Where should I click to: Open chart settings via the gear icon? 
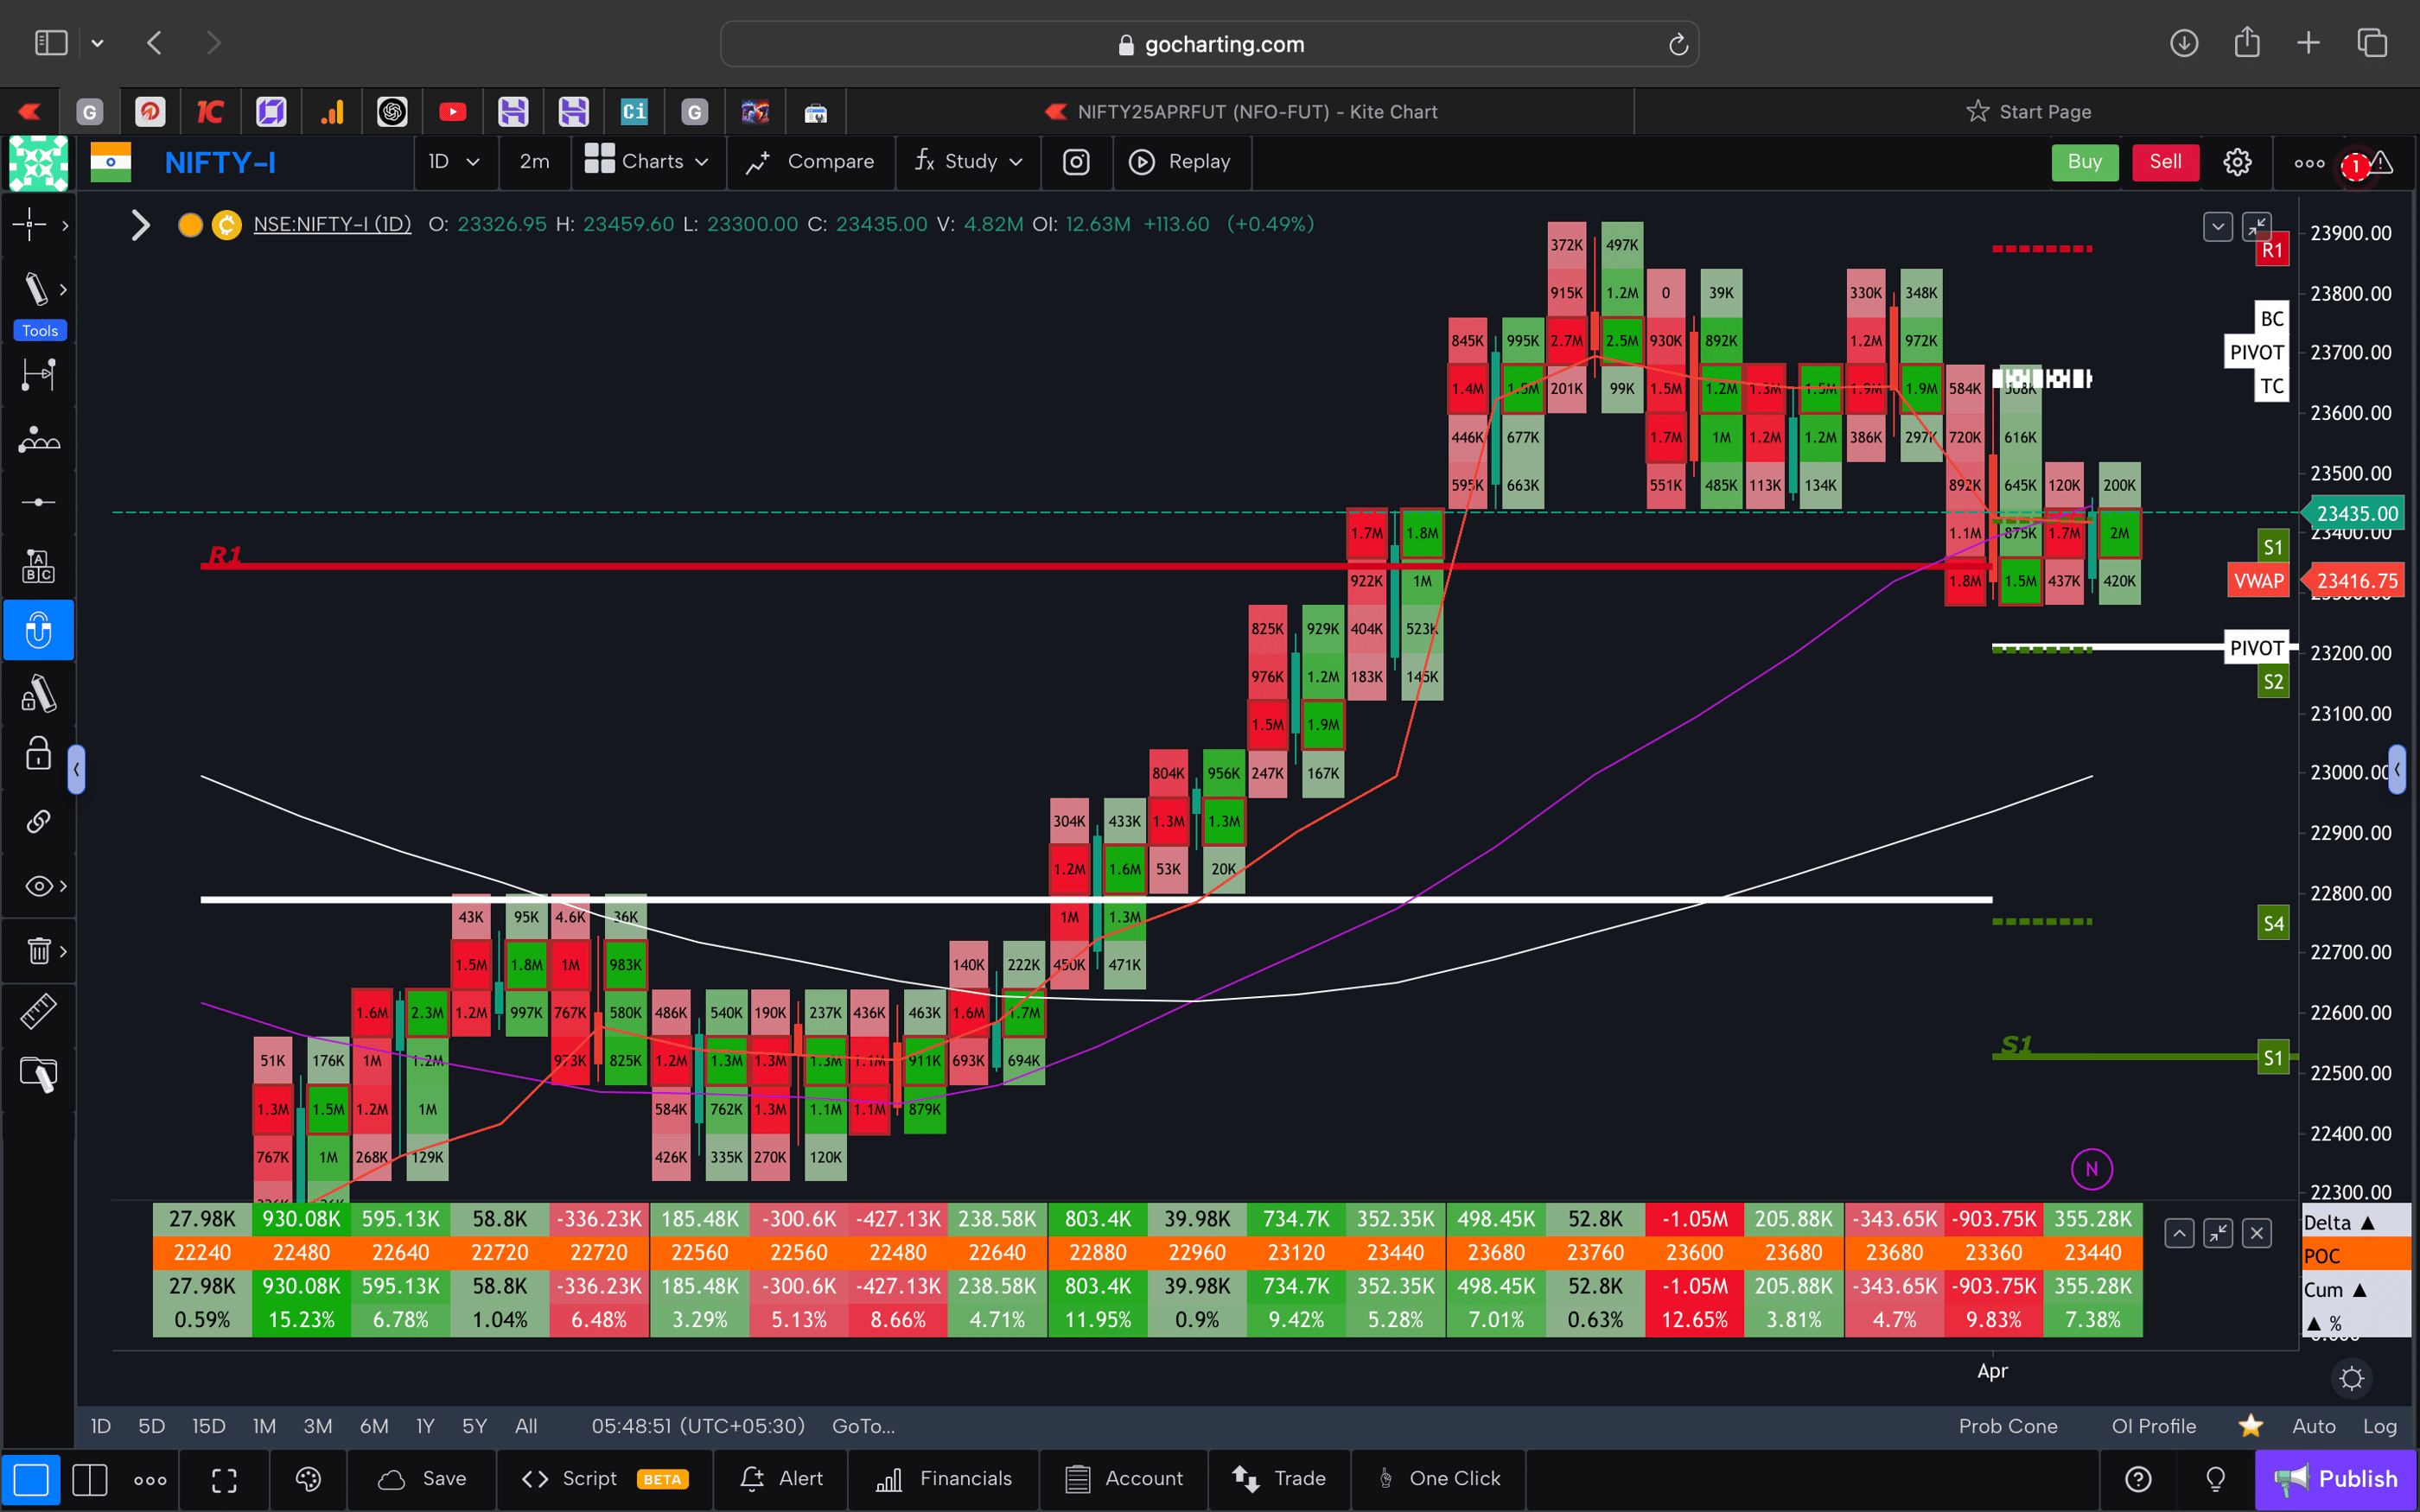pos(2237,161)
